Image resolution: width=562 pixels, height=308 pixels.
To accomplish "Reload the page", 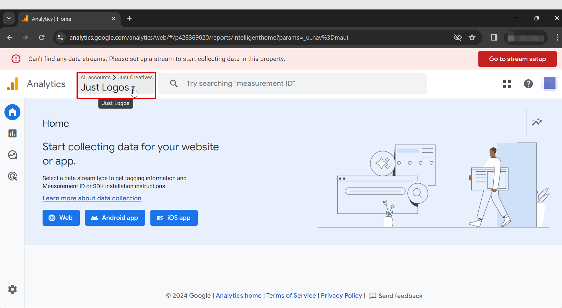I will tap(42, 38).
